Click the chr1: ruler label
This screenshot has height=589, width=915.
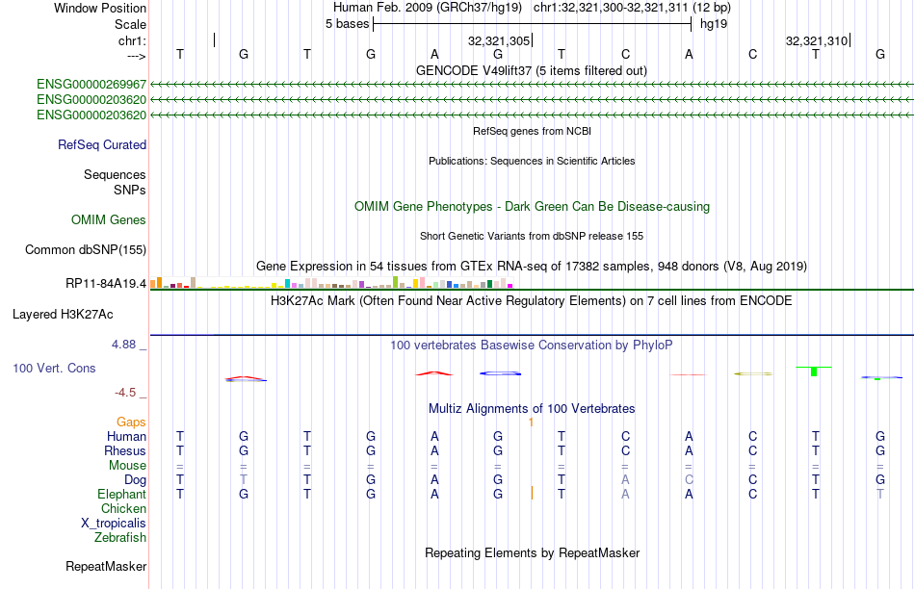(132, 40)
